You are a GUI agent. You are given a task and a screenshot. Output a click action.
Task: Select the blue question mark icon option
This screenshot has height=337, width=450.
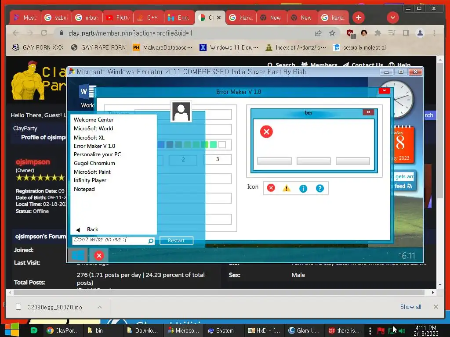pyautogui.click(x=320, y=188)
